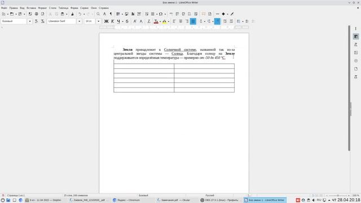The width and height of the screenshot is (361, 203).
Task: Create new style from selection icon
Action: coord(43,21)
